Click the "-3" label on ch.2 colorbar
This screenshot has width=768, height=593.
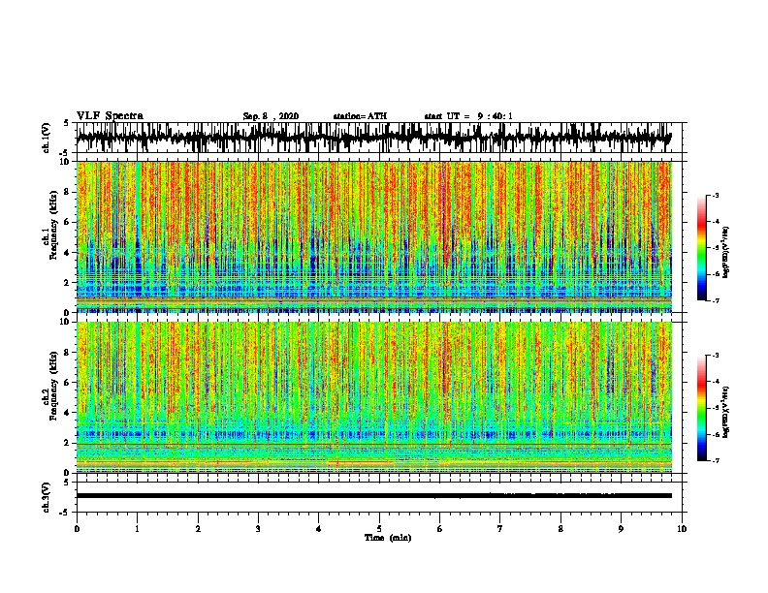pos(715,356)
